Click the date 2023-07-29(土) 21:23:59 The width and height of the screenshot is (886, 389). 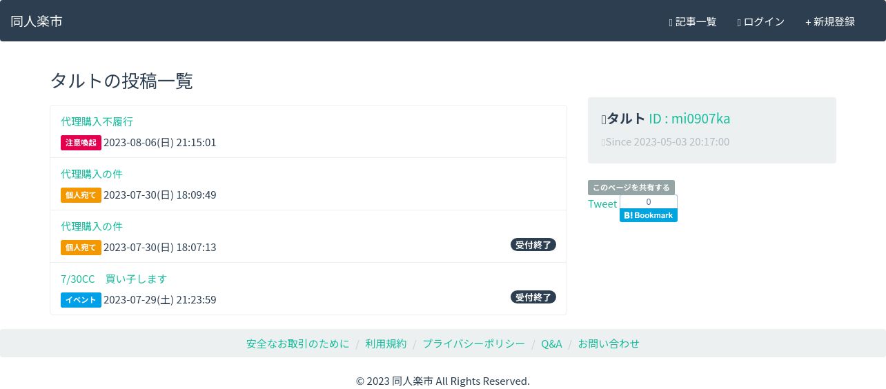tap(160, 300)
